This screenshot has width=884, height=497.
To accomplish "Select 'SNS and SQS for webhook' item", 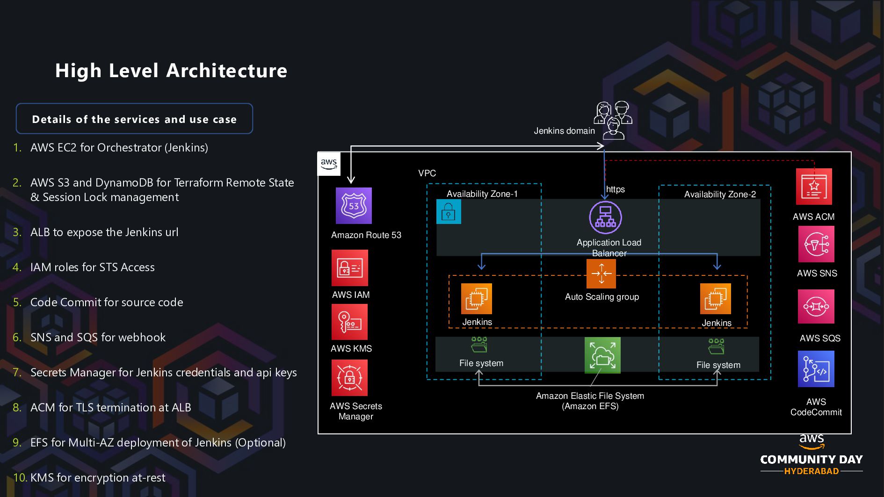I will [98, 338].
